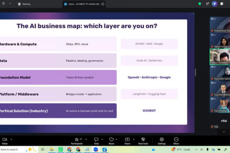Select GALANG participant video tile
This screenshot has height=153, width=230.
(x=220, y=89)
